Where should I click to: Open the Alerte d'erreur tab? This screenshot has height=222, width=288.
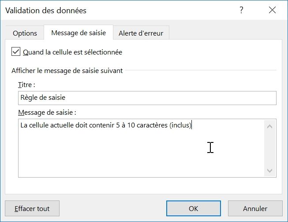[x=141, y=33]
